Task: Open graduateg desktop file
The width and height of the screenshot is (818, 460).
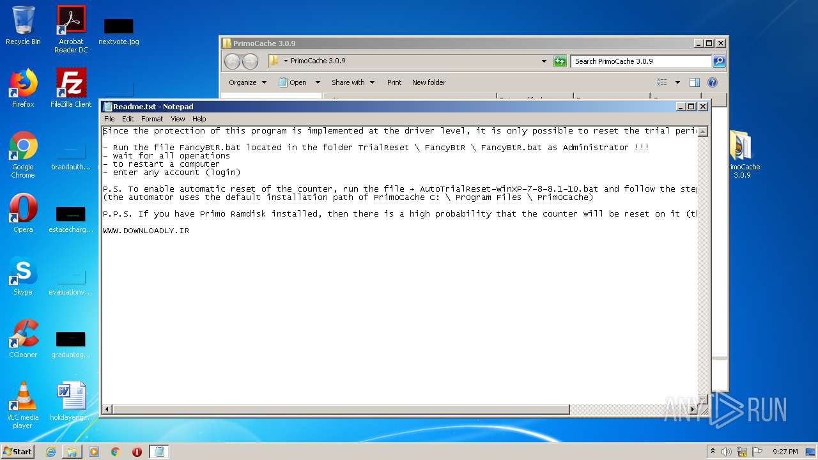Action: coord(71,345)
